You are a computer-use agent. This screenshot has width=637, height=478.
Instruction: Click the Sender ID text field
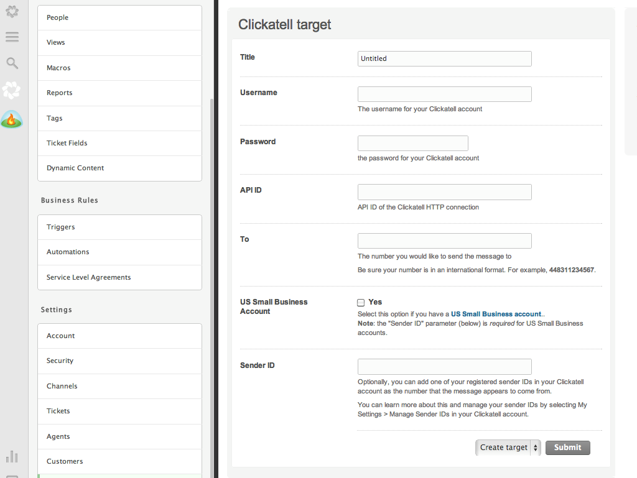[x=444, y=367]
